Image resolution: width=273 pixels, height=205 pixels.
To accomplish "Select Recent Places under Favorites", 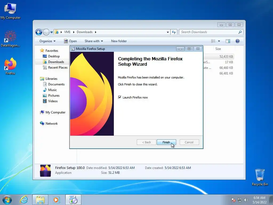I will coord(58,68).
